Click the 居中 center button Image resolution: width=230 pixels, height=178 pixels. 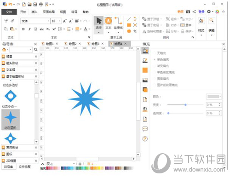pyautogui.click(x=186, y=25)
